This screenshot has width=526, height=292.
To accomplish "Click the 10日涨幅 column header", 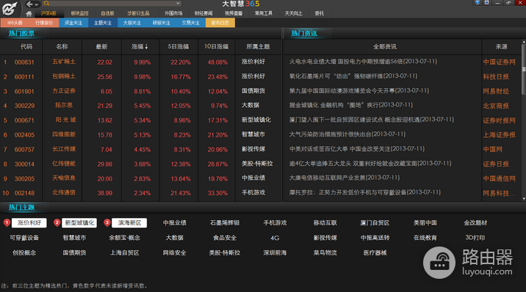I will pos(217,47).
